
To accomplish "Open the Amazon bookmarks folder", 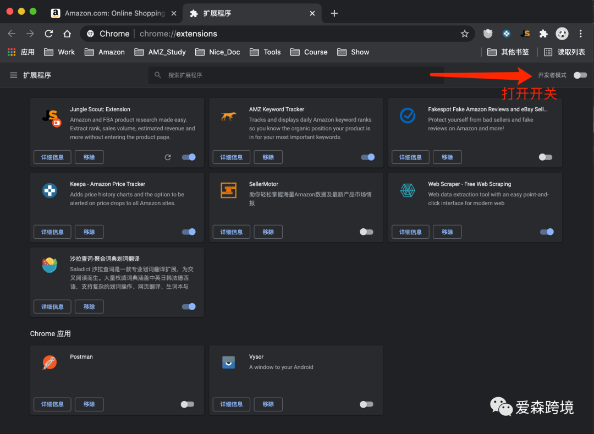I will (x=105, y=52).
